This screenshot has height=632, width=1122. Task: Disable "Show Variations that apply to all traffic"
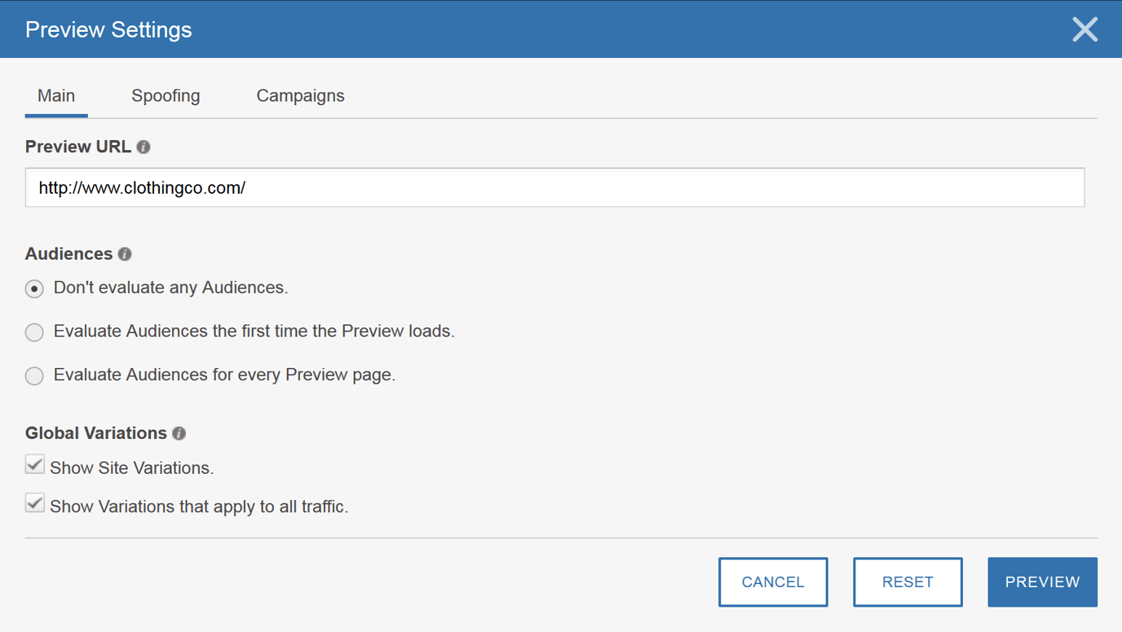[x=34, y=503]
